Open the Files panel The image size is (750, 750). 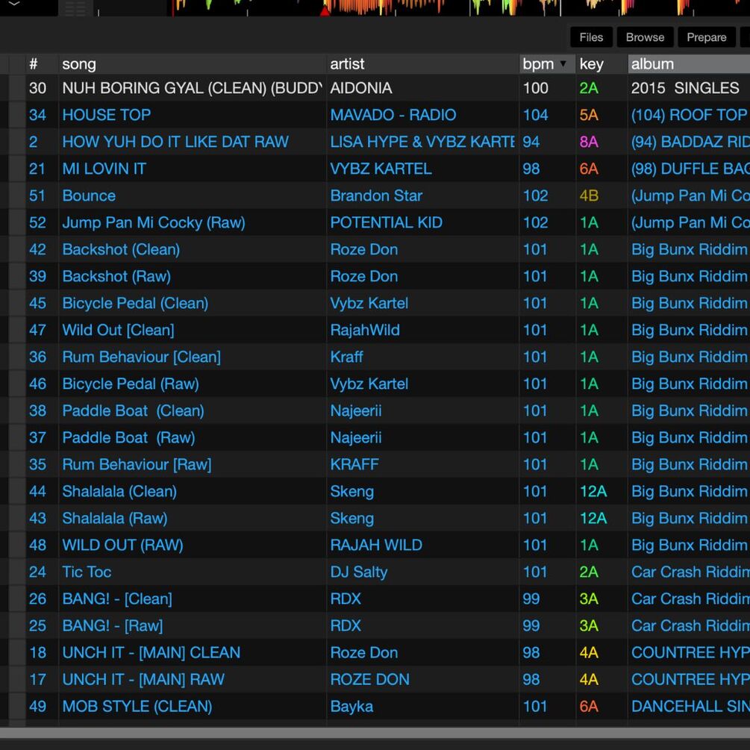tap(591, 37)
